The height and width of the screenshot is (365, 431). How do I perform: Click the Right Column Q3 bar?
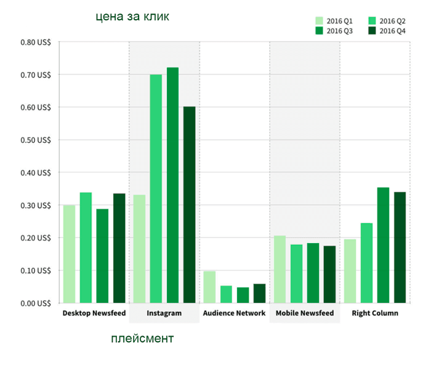pos(383,245)
